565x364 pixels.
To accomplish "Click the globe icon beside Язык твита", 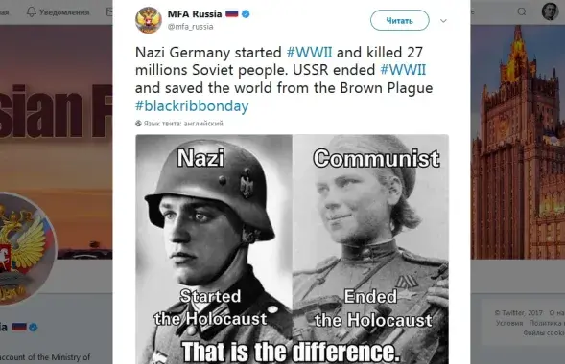I will pos(138,124).
